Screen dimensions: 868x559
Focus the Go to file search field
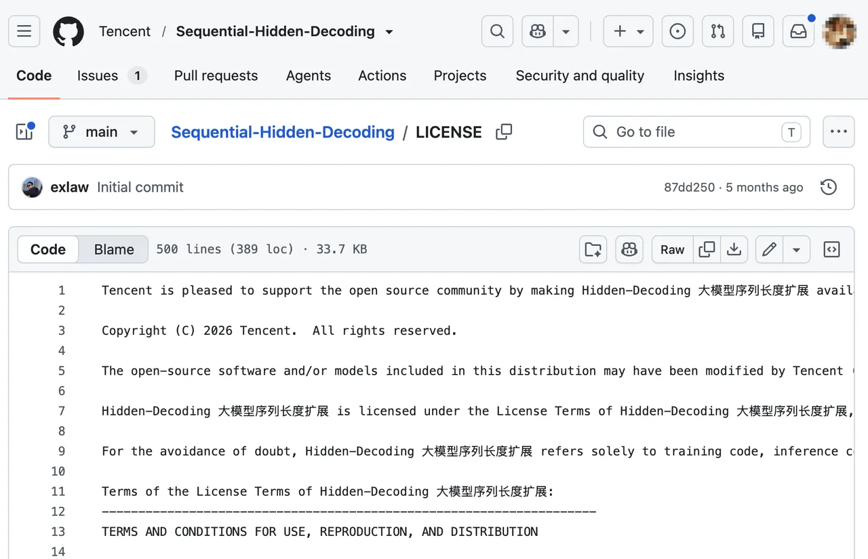[696, 132]
